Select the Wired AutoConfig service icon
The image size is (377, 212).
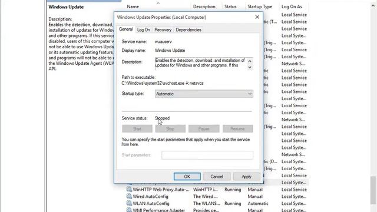tap(129, 196)
